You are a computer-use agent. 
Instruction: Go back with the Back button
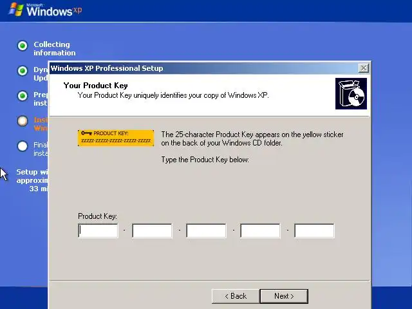[x=236, y=296]
